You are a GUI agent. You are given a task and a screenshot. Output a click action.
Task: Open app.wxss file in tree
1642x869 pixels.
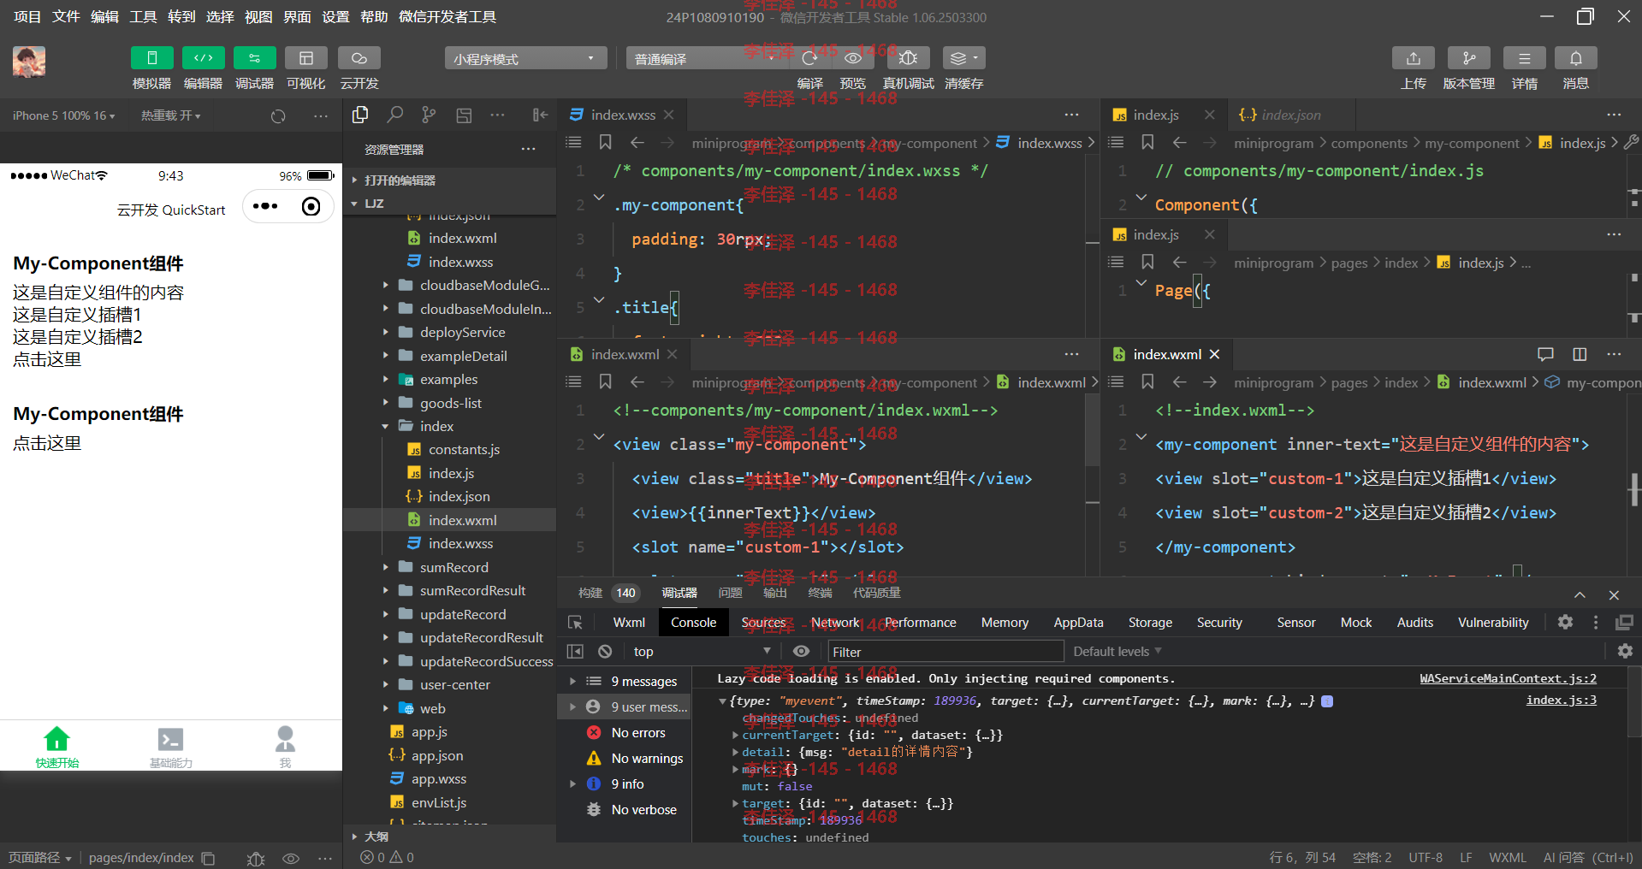tap(438, 778)
